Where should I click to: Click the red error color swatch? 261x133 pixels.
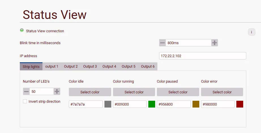(x=240, y=104)
